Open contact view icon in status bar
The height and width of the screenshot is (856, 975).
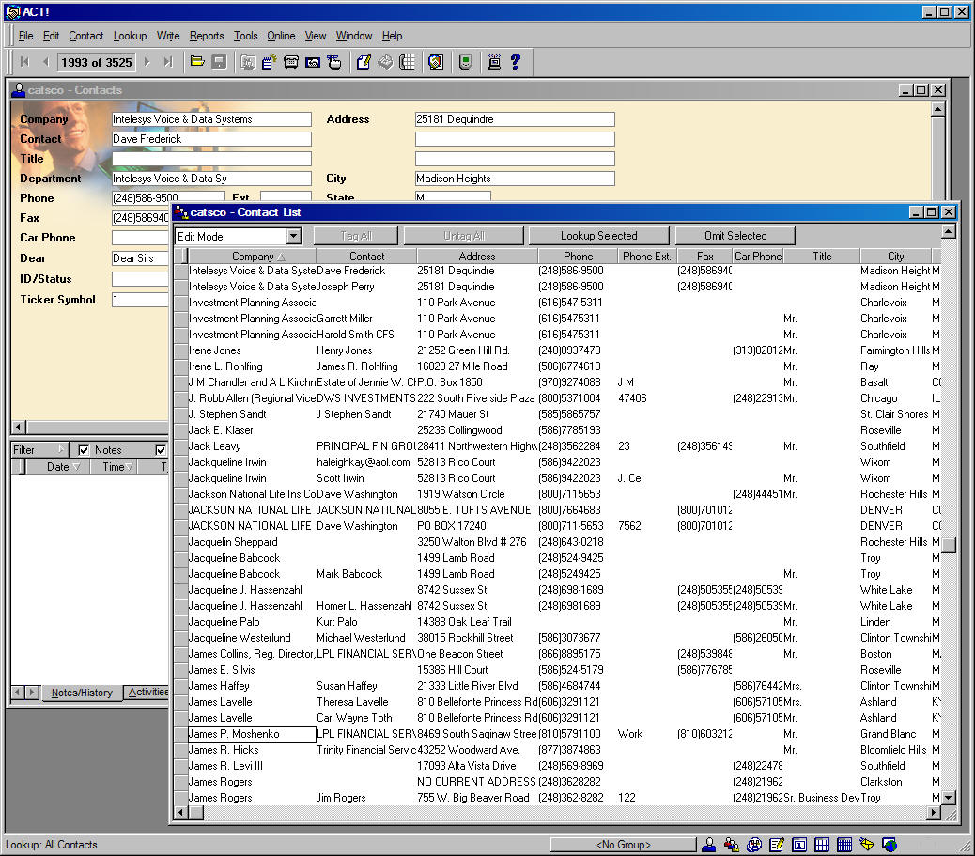[709, 845]
